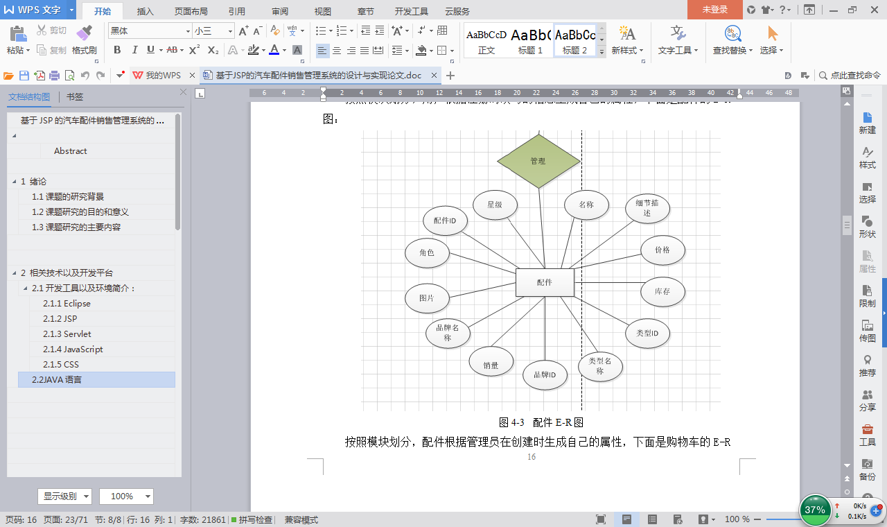Insert bulleted list
The image size is (887, 527).
(x=320, y=31)
